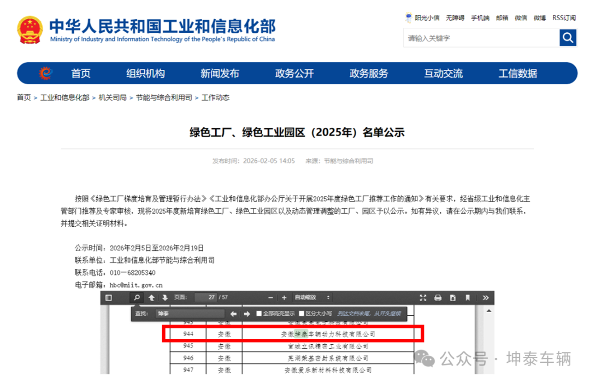
Task: Select 工信数据 in the navigation bar
Action: pos(517,73)
